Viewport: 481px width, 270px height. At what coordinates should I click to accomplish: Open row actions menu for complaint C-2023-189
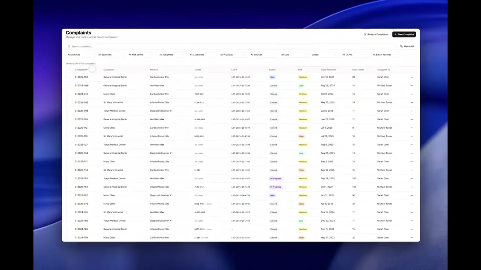[411, 220]
